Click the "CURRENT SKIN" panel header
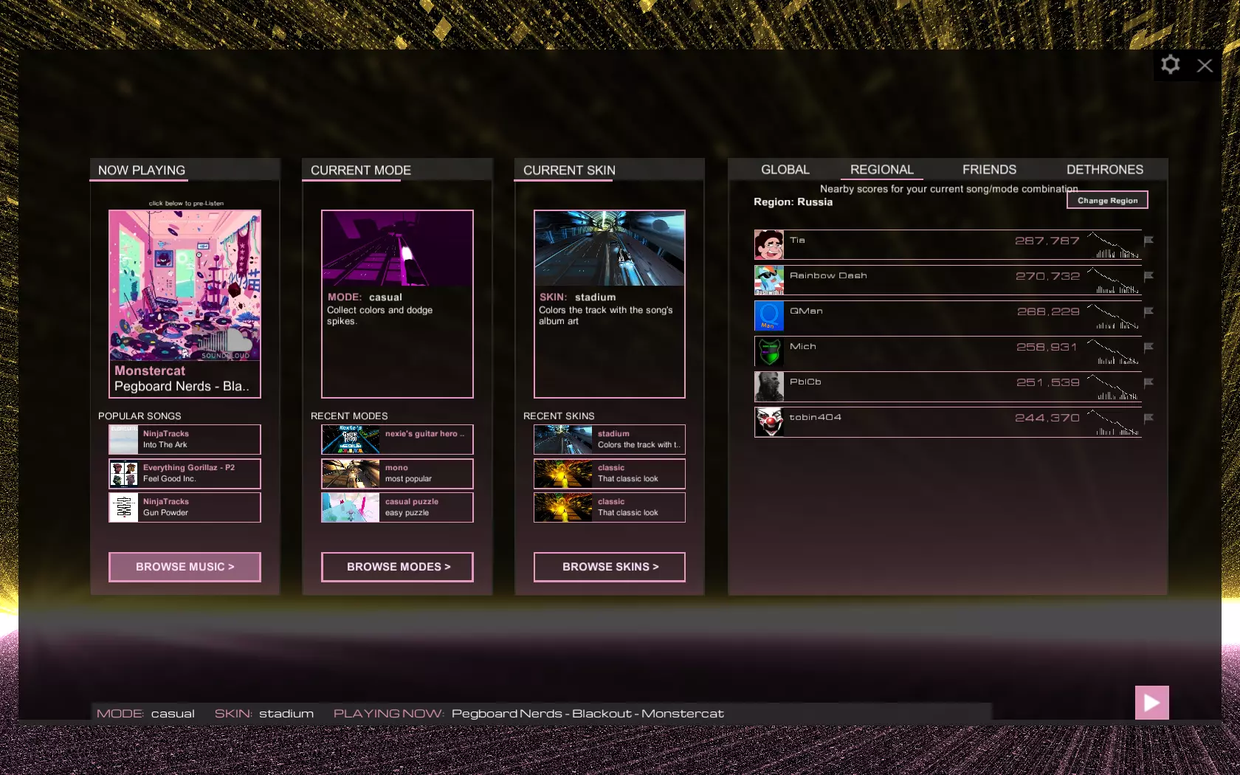The image size is (1240, 775). point(569,170)
